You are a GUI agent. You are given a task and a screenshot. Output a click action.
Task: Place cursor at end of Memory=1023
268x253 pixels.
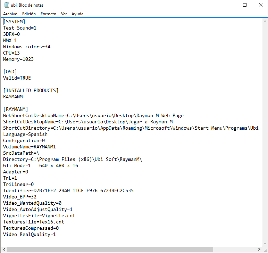point(34,59)
